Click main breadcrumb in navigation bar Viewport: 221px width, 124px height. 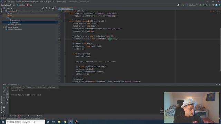(29, 5)
